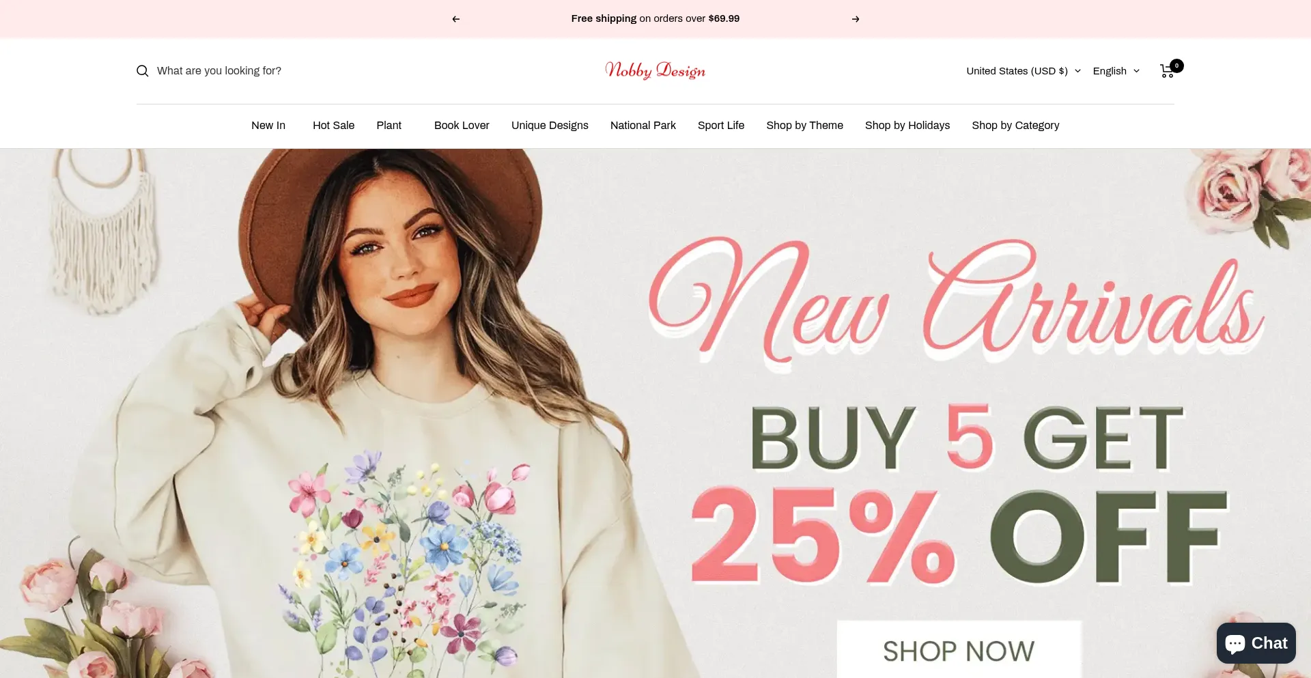Image resolution: width=1311 pixels, height=678 pixels.
Task: Expand the United States (USD $) selector
Action: pos(1023,71)
